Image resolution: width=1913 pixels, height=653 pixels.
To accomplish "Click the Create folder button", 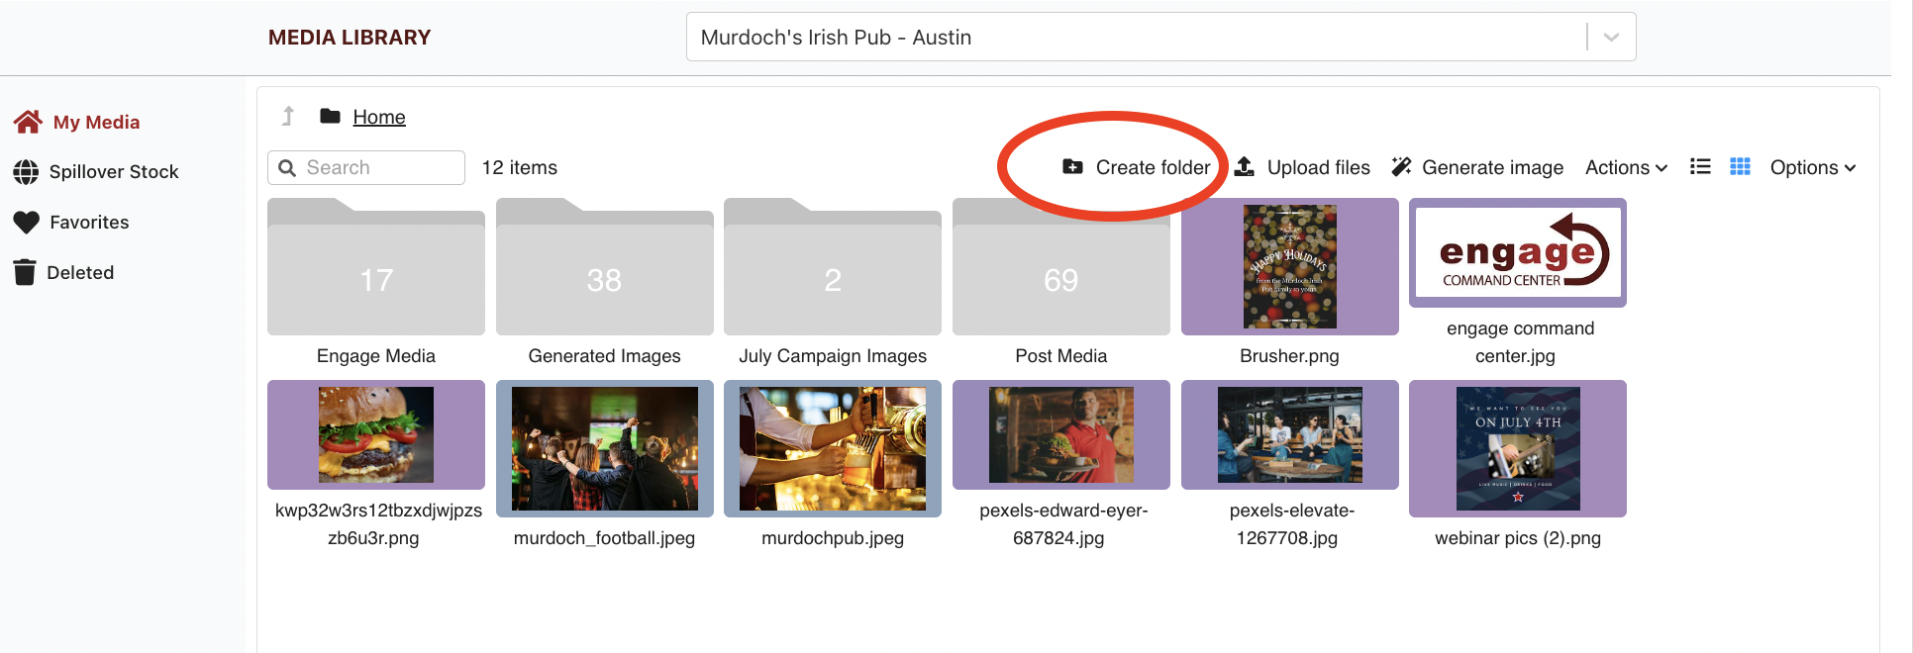I will click(1137, 167).
